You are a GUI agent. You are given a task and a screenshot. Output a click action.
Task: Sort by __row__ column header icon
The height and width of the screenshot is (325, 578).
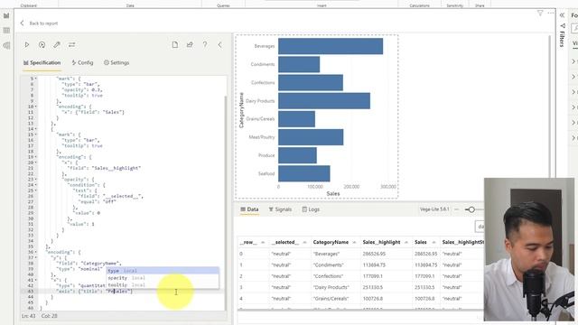(263, 243)
